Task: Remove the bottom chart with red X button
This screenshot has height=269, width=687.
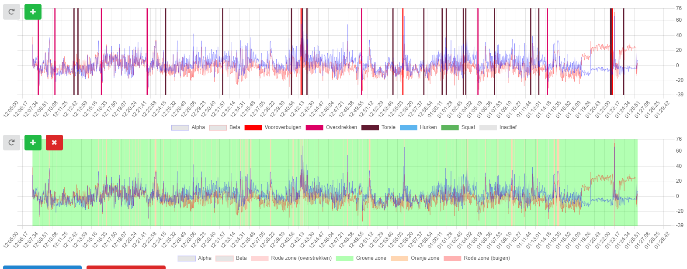Action: [54, 143]
